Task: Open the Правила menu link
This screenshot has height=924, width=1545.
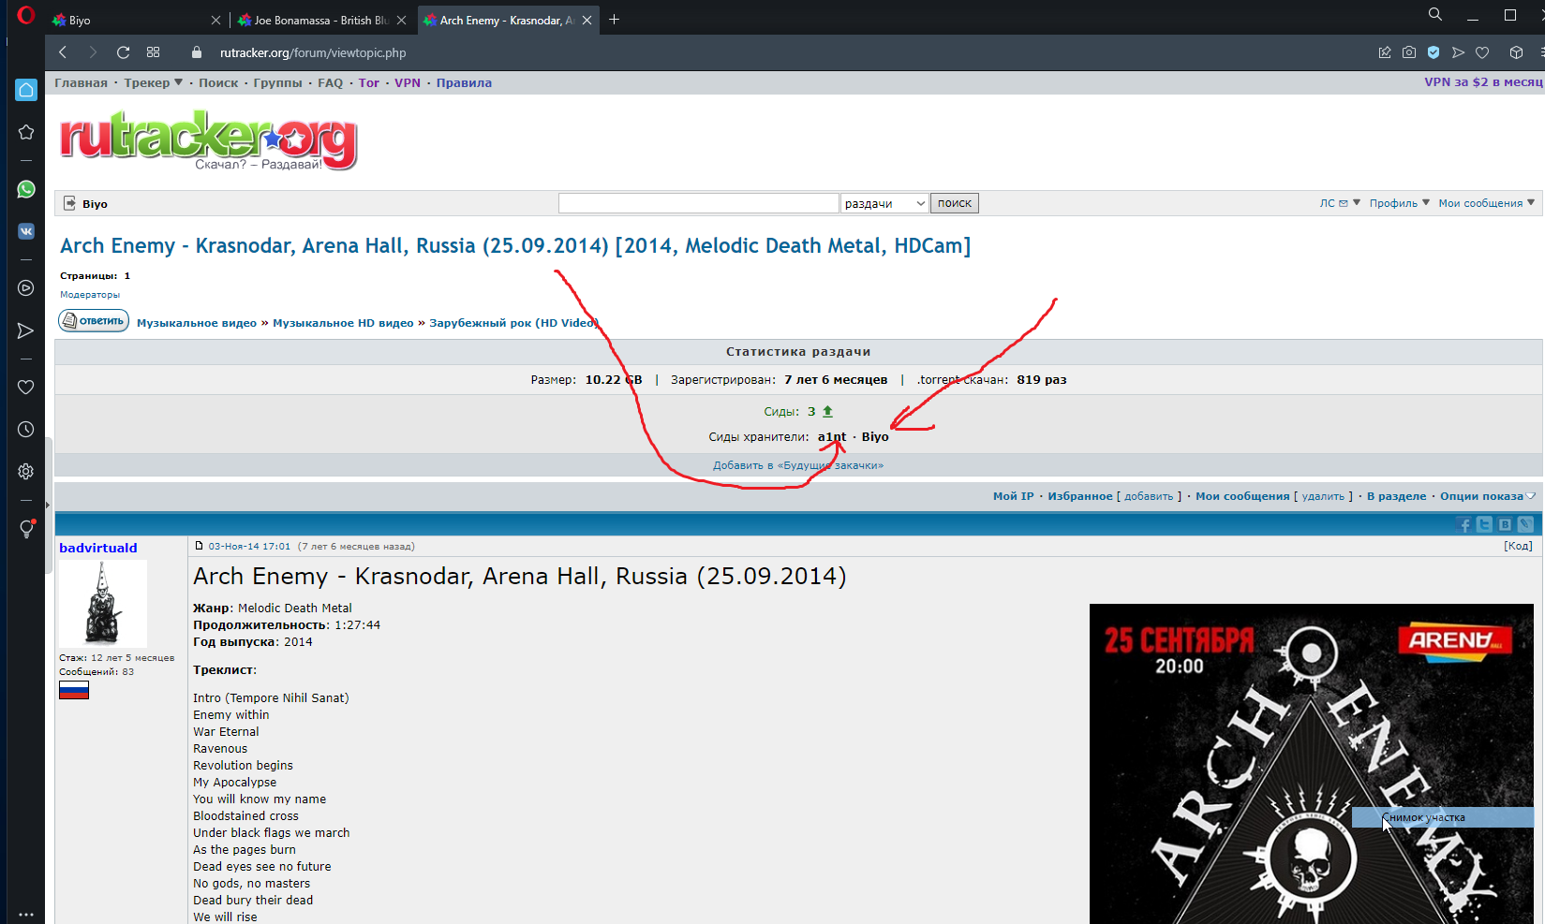Action: pos(464,82)
